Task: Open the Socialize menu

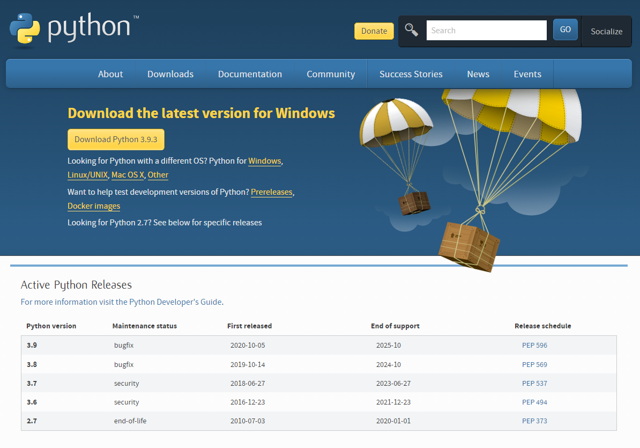Action: click(607, 32)
